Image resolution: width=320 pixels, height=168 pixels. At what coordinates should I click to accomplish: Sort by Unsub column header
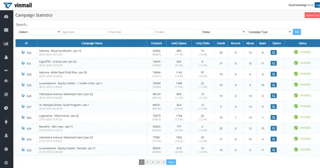tap(221, 43)
